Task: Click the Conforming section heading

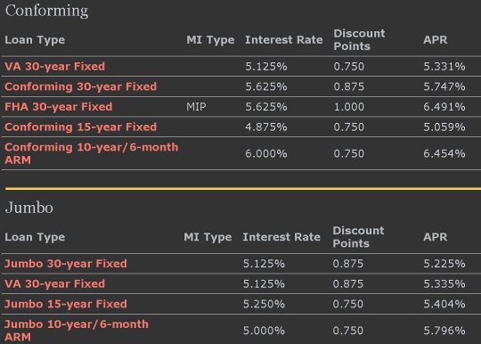Action: coord(47,11)
